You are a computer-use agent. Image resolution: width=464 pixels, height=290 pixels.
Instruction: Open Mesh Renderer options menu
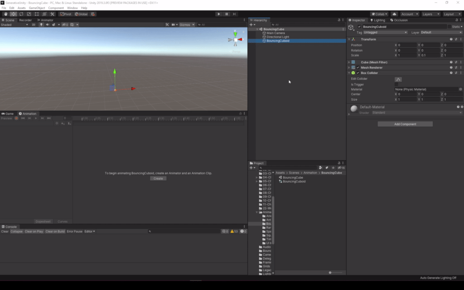[x=461, y=68]
